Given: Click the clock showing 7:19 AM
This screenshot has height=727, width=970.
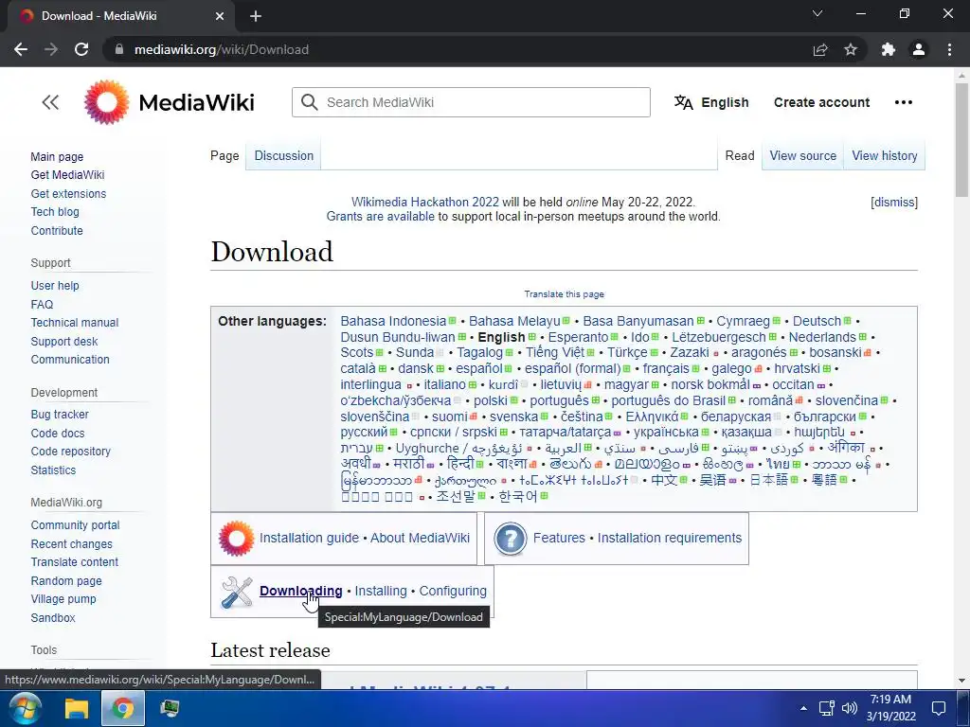Looking at the screenshot, I should click(x=890, y=700).
